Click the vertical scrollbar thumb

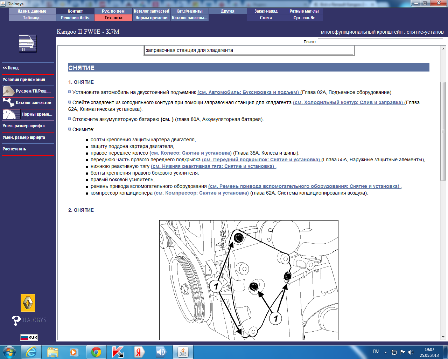pos(443,131)
